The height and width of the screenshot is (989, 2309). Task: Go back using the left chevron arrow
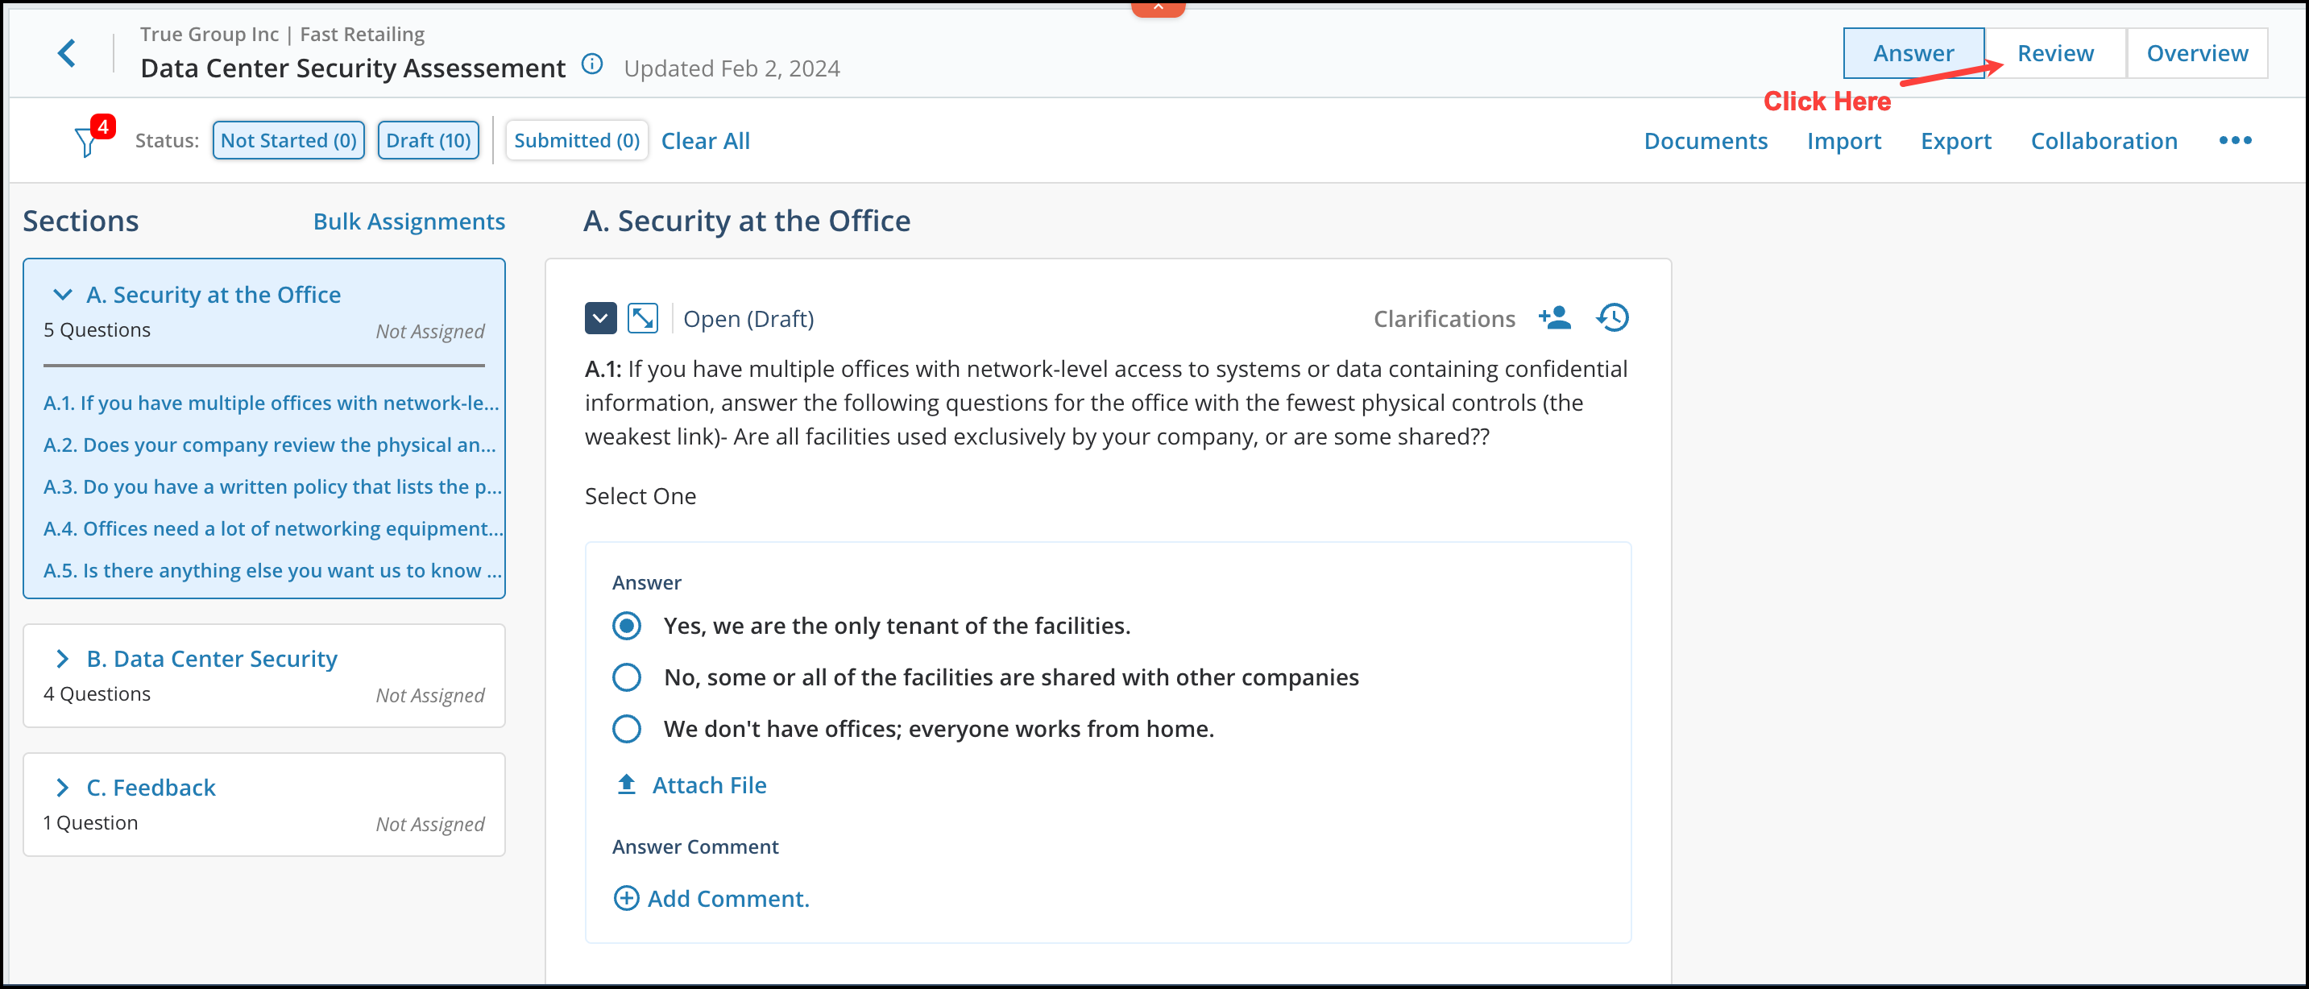pos(66,53)
